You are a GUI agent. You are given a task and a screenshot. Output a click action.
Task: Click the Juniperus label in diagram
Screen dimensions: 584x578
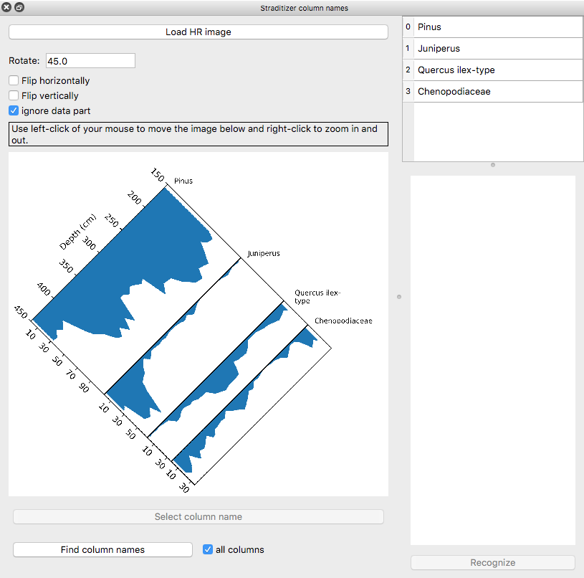point(264,253)
